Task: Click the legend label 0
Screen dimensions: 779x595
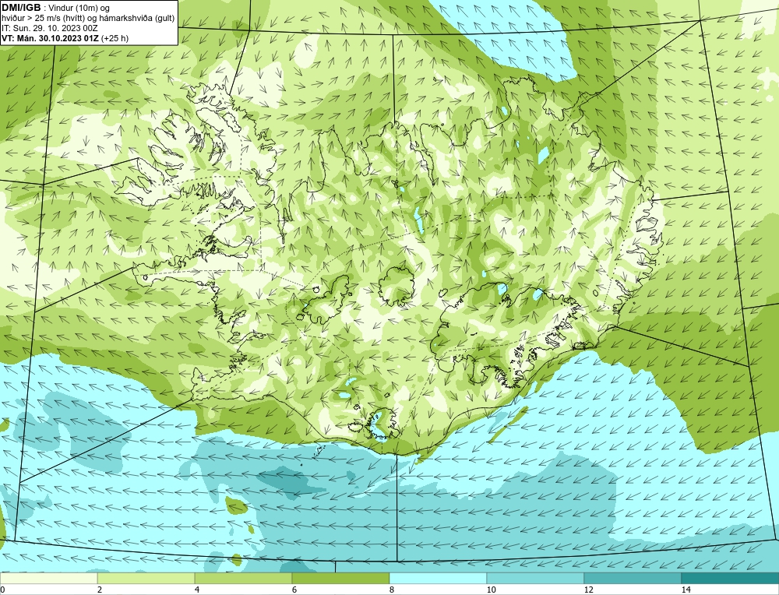Action: pos(2,590)
